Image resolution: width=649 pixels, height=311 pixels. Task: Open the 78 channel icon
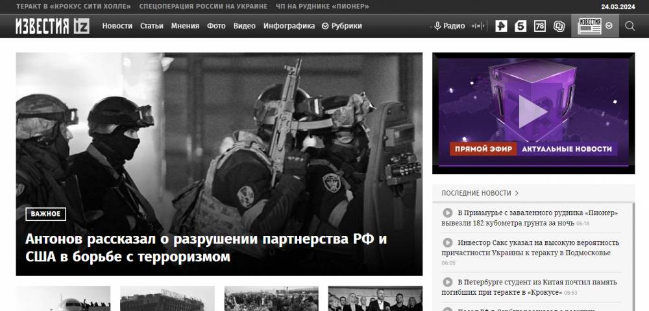point(539,26)
